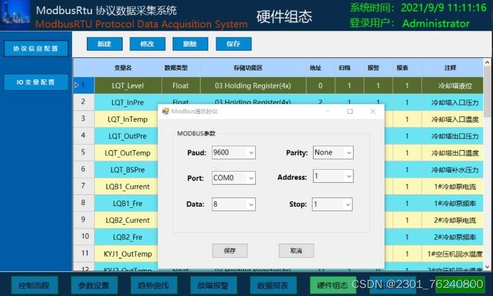Switch to 故障报警 page
The height and width of the screenshot is (296, 493).
click(213, 286)
